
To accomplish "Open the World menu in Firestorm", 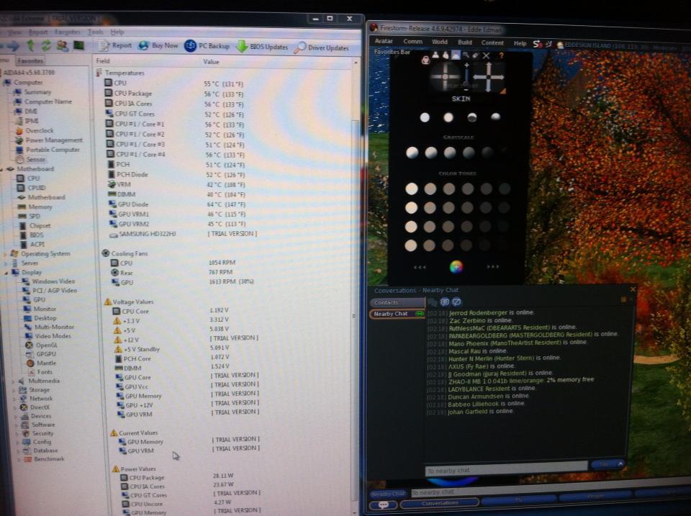I will click(x=439, y=42).
